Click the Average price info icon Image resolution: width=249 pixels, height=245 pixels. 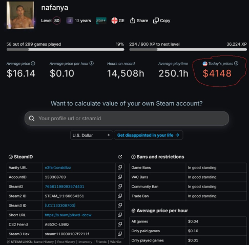(33, 63)
